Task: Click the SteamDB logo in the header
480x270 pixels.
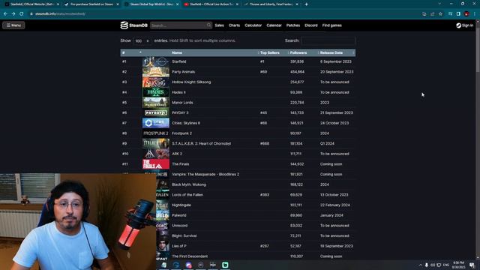Action: click(x=133, y=25)
